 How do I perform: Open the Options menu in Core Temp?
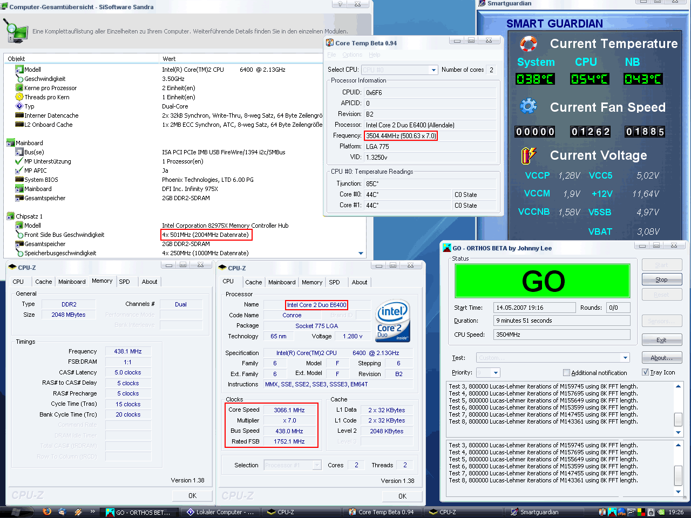(x=353, y=55)
